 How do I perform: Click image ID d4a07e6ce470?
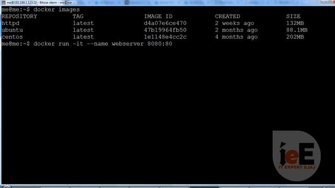165,23
